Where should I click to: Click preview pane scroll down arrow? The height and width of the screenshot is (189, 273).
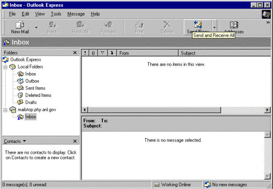pos(267,176)
